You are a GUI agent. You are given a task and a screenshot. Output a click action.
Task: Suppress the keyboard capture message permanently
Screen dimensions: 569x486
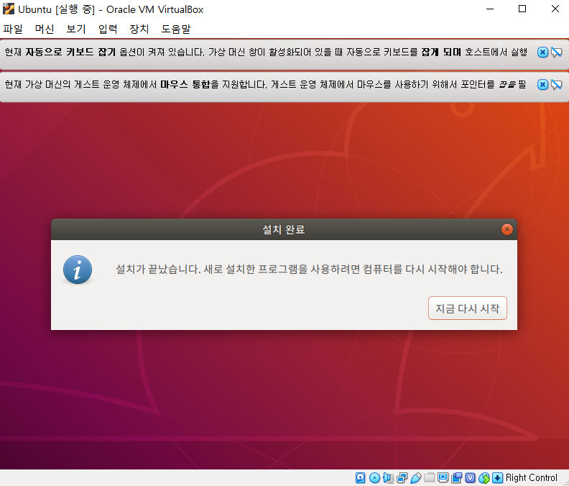(x=557, y=52)
